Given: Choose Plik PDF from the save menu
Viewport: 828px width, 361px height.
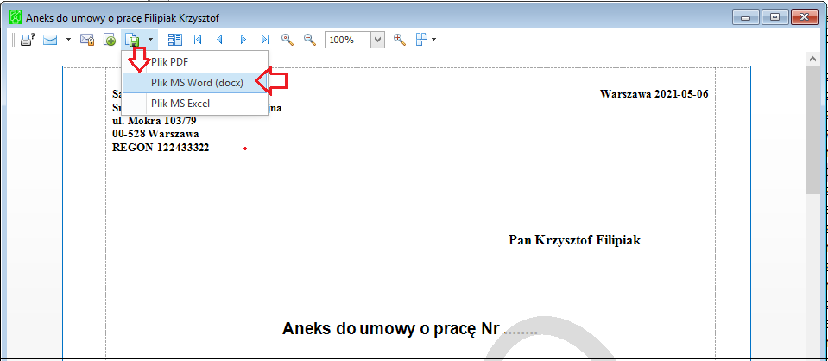Looking at the screenshot, I should [x=194, y=61].
